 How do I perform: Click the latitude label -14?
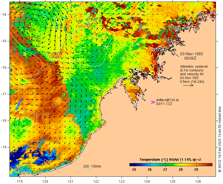point(4,15)
